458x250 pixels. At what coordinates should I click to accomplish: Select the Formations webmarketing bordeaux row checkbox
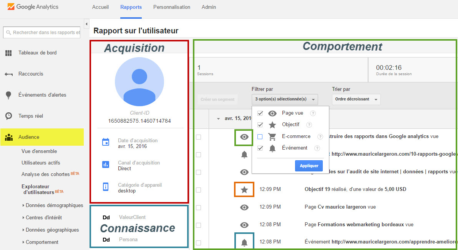tap(199, 225)
